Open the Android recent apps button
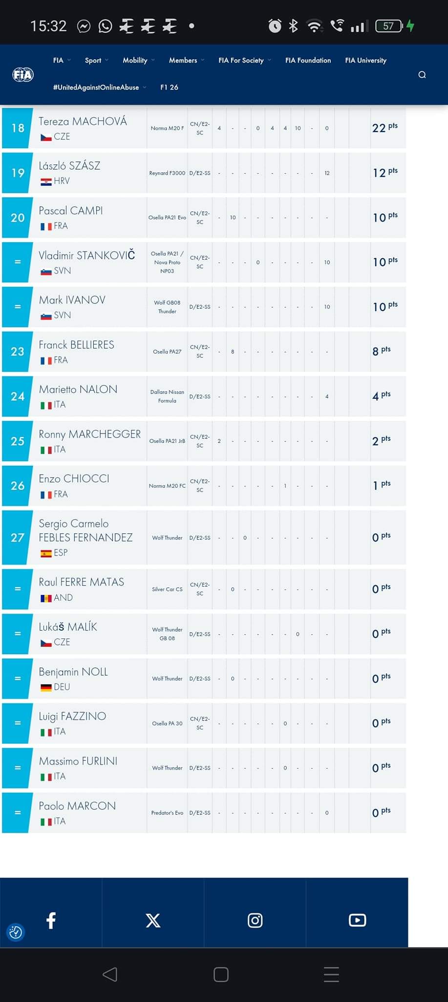The width and height of the screenshot is (448, 1002). (331, 975)
